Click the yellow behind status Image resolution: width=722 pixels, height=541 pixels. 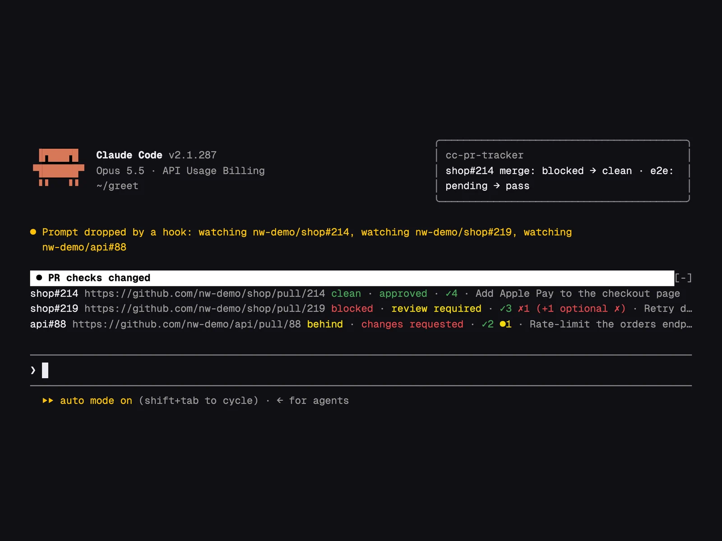[x=325, y=324]
